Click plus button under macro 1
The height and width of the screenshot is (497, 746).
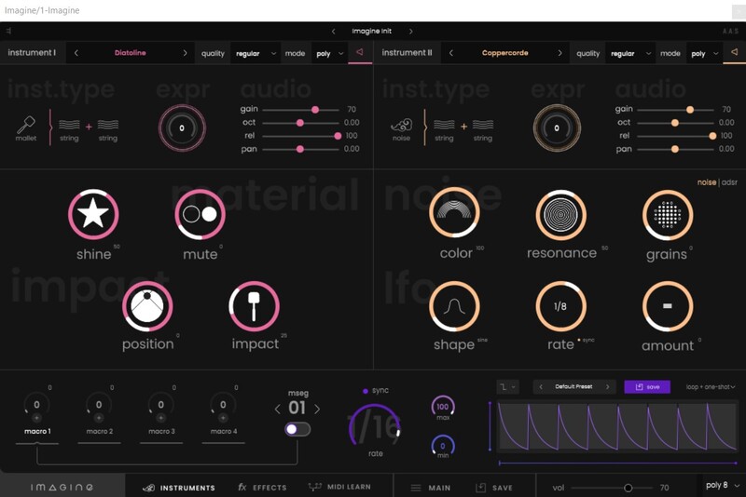pyautogui.click(x=36, y=418)
